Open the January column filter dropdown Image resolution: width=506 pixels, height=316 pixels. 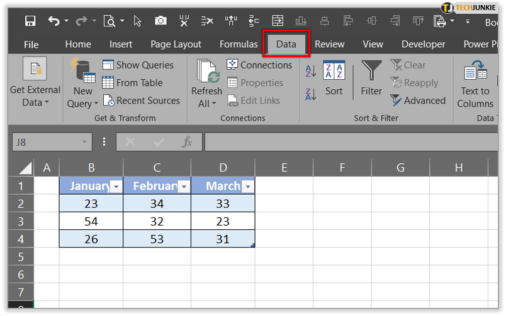(x=115, y=187)
